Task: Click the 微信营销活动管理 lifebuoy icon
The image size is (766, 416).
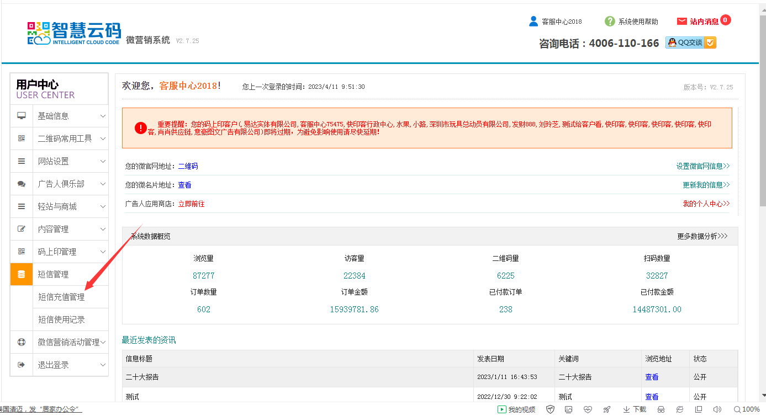Action: coord(22,342)
